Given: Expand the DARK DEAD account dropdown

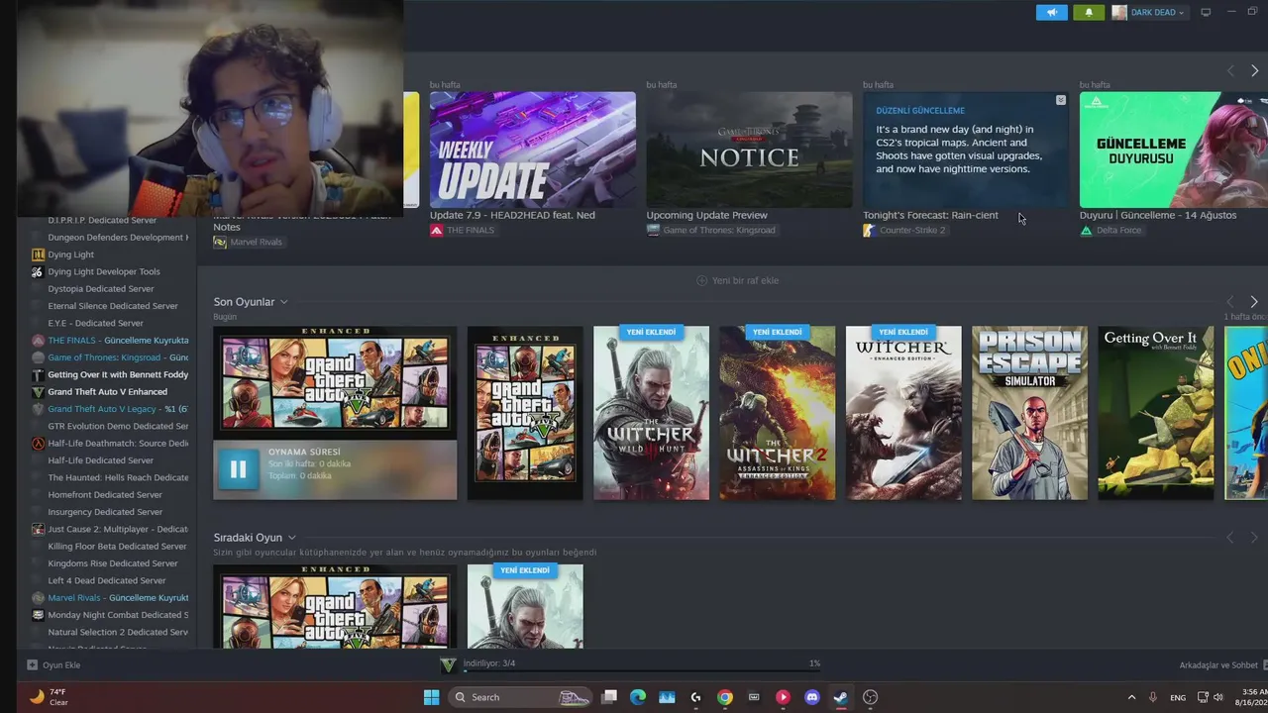Looking at the screenshot, I should click(x=1182, y=13).
